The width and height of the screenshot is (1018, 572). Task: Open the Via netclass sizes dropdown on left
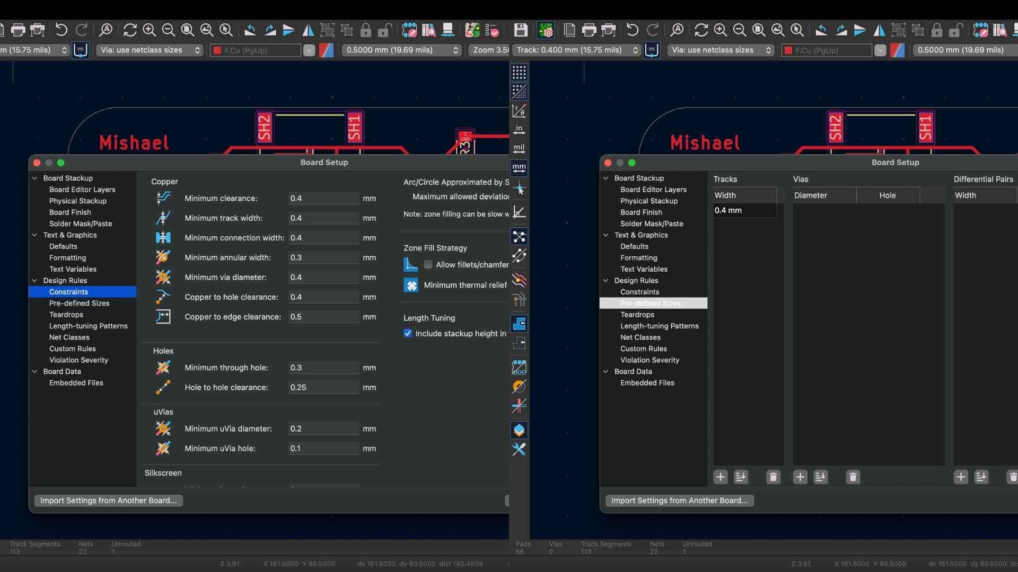pos(150,50)
